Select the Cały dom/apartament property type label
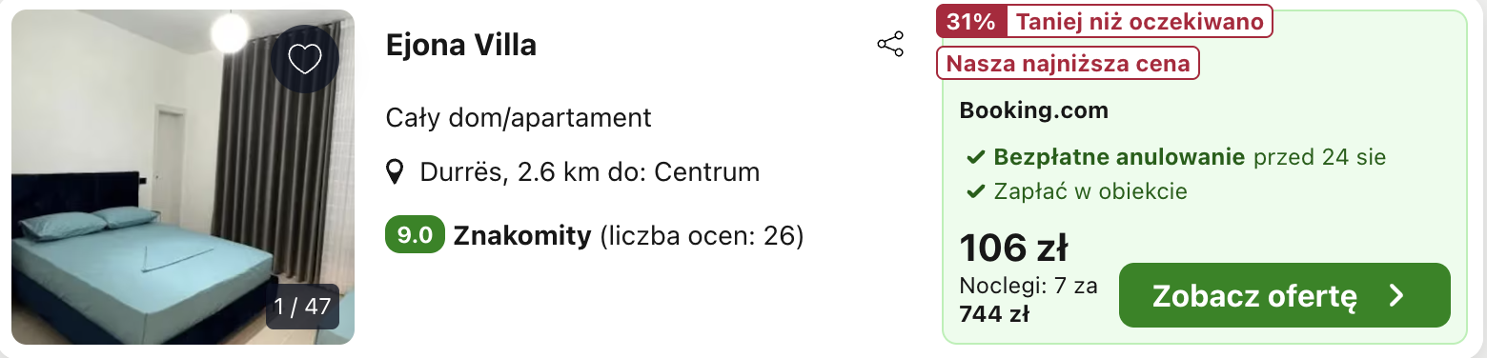 pos(519,118)
